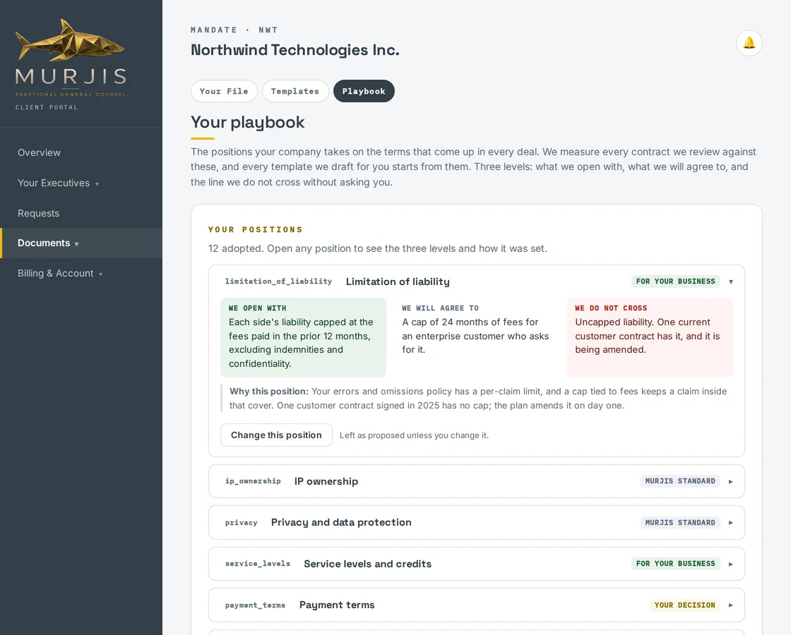
Task: Click the Murjis Standard badge on Privacy
Action: click(680, 523)
